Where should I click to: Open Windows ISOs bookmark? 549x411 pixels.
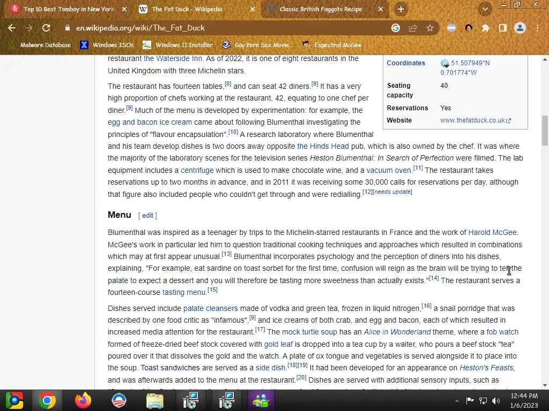(x=107, y=45)
